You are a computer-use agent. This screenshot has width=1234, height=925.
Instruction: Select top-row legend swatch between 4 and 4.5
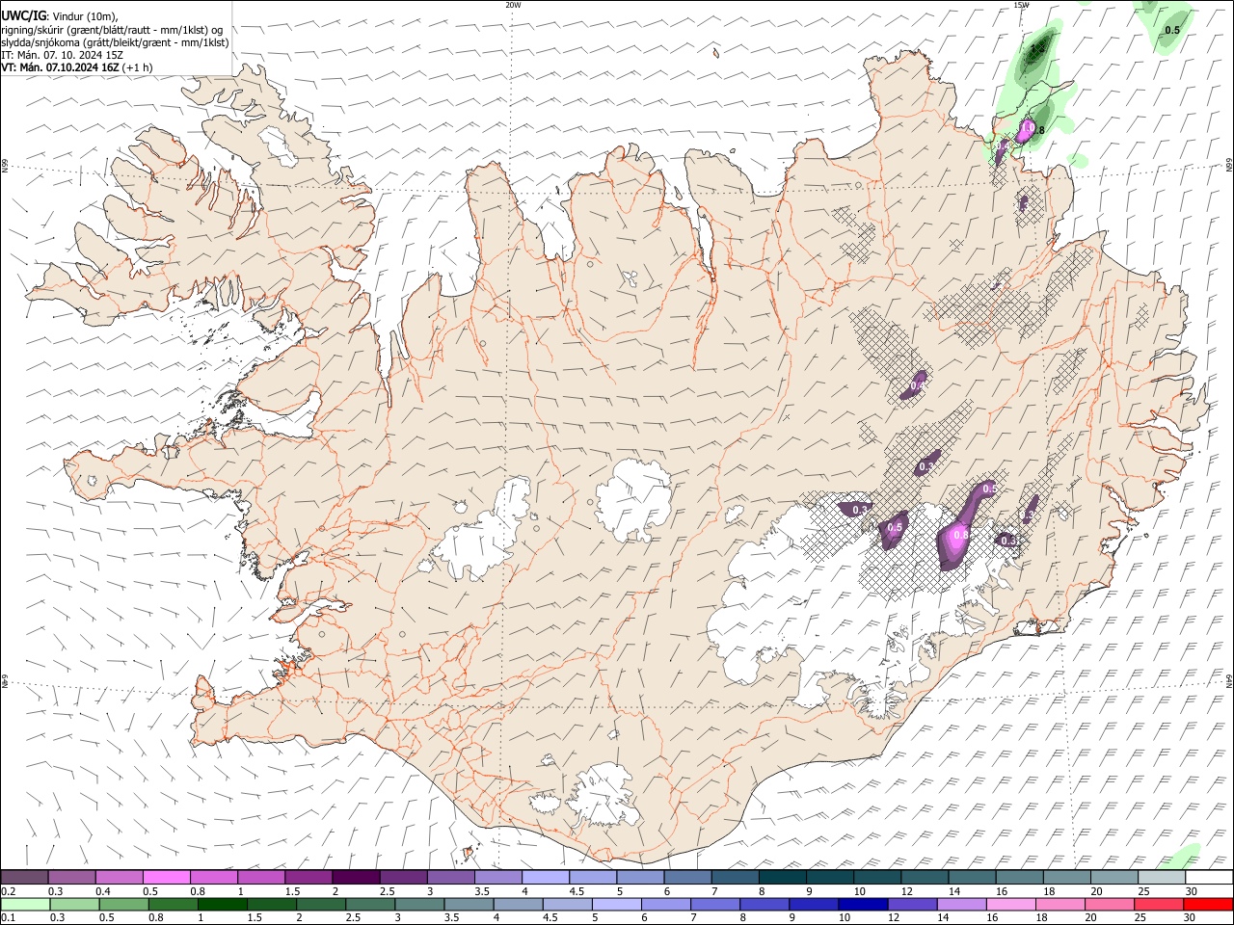pos(546,877)
